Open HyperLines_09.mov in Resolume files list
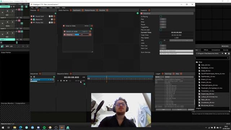 208,94
